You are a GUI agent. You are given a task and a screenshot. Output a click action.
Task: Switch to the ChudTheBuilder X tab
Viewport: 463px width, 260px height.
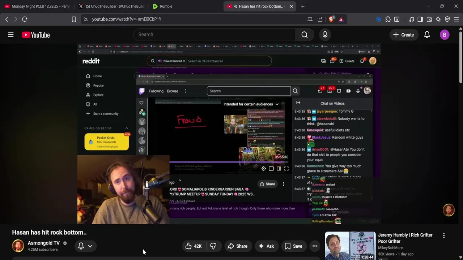tap(111, 6)
